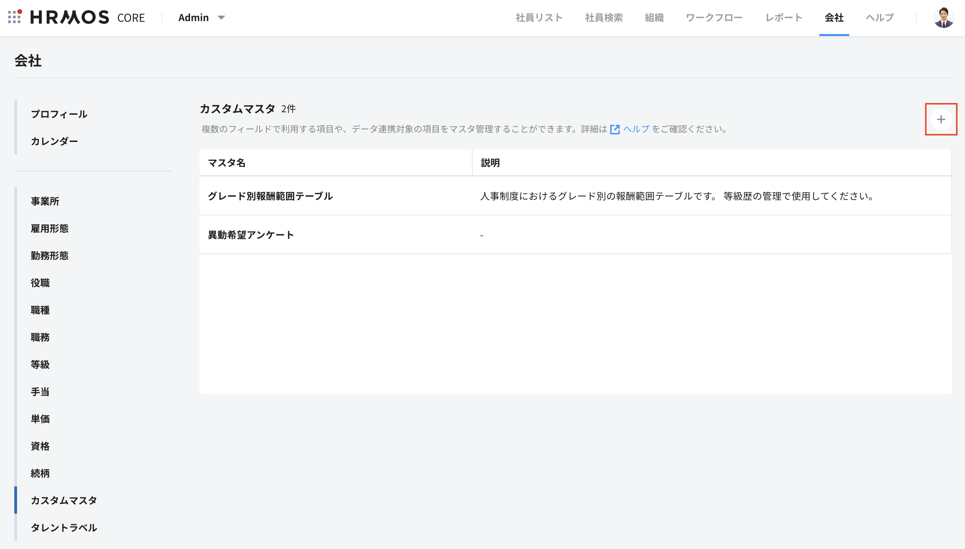The width and height of the screenshot is (965, 549).
Task: Open カレンダー sidebar item
Action: tap(54, 142)
